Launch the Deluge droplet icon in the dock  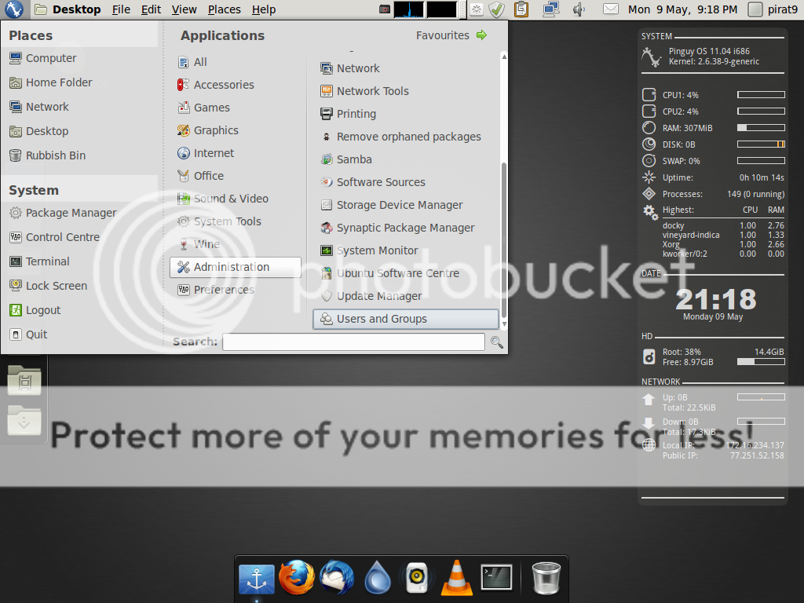coord(378,577)
